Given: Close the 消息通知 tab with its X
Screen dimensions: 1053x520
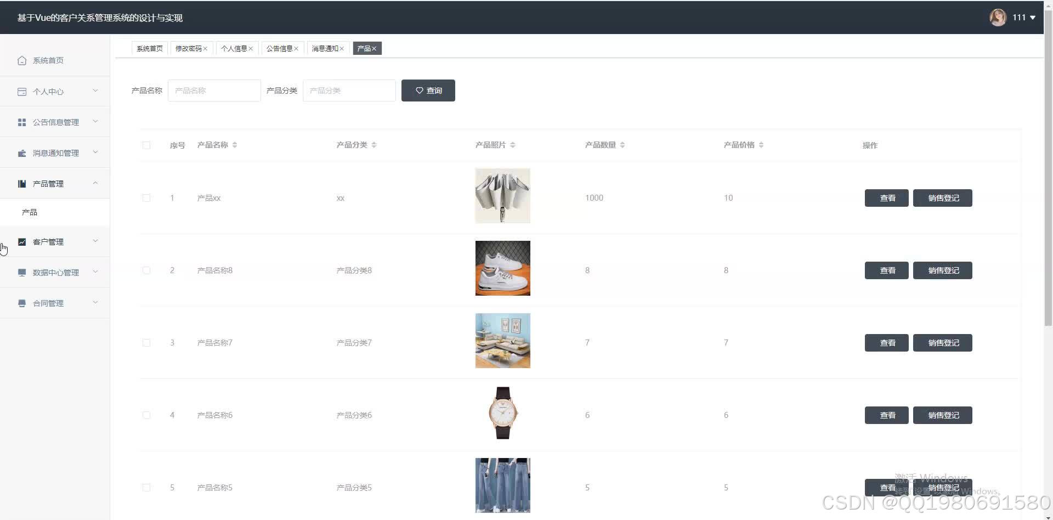Looking at the screenshot, I should click(x=342, y=49).
